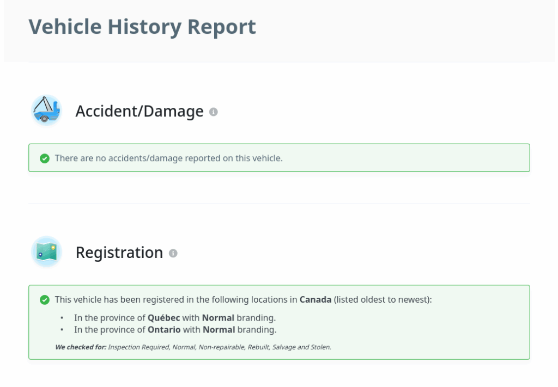
Task: Click the bold province name Québec
Action: [163, 318]
